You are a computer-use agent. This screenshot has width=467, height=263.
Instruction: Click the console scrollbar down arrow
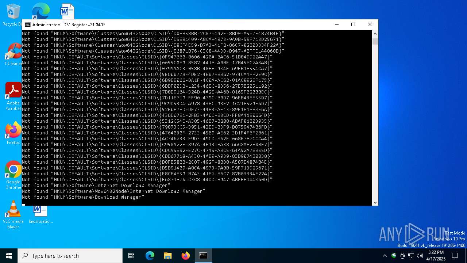click(375, 202)
